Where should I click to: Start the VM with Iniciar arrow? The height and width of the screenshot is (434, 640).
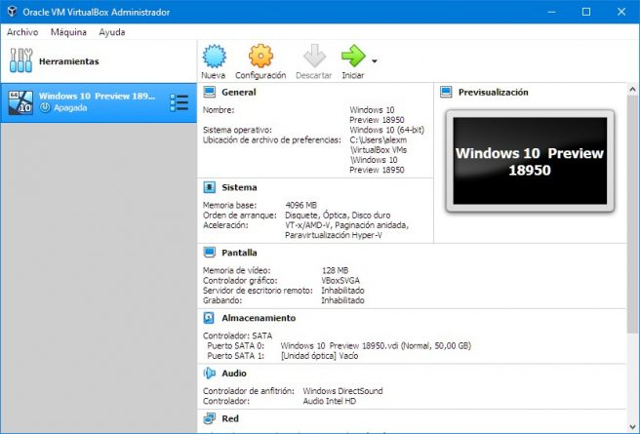pos(352,57)
